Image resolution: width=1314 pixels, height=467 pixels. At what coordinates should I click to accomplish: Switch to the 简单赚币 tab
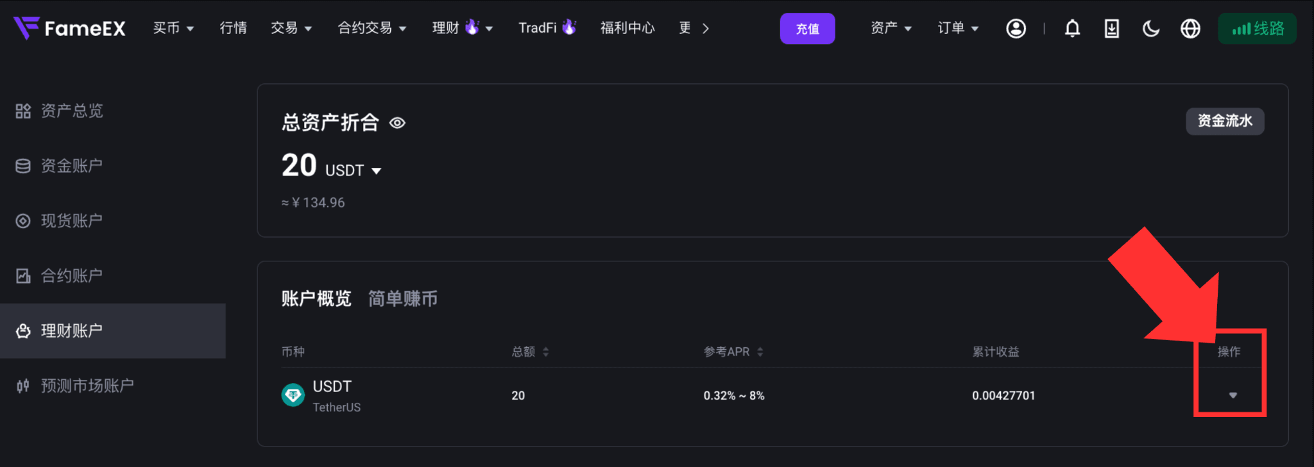click(x=403, y=299)
